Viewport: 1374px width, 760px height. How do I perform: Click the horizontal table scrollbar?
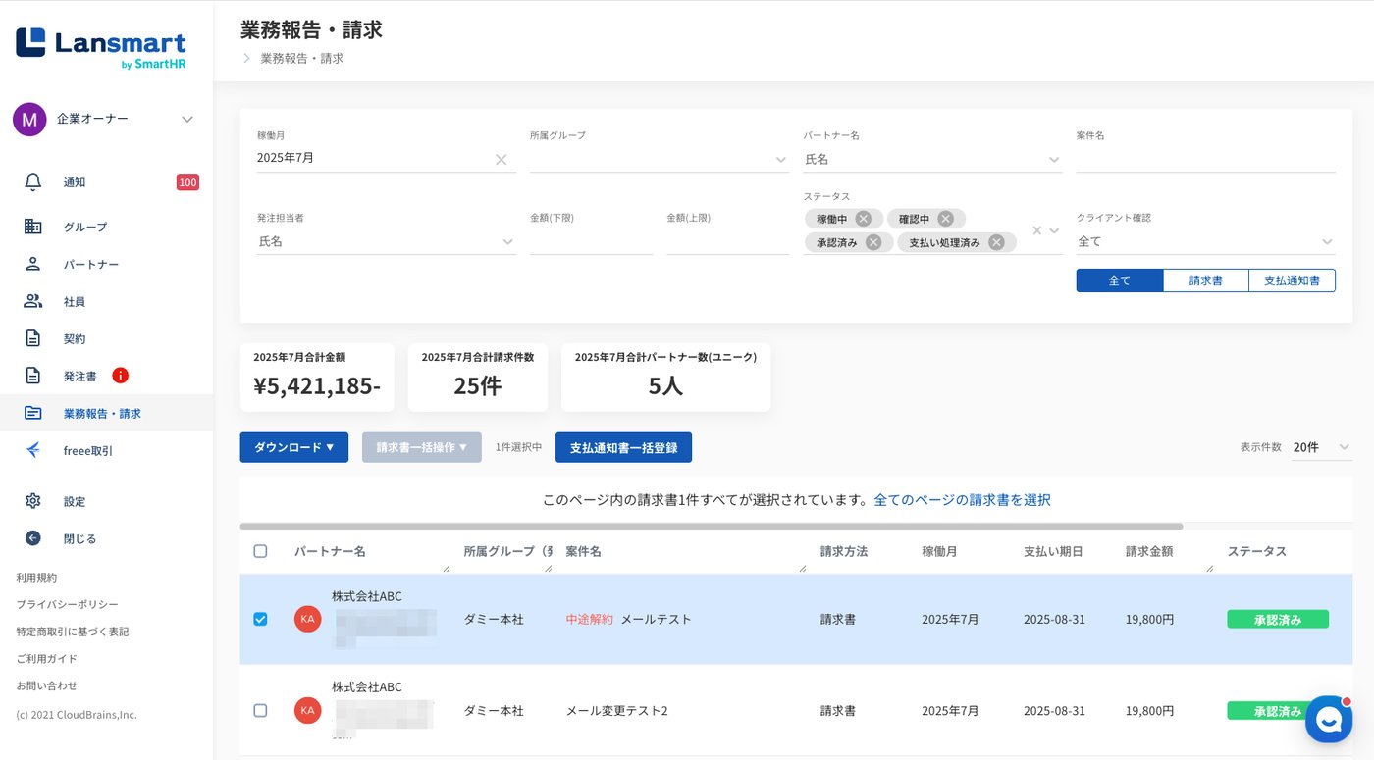tap(712, 527)
